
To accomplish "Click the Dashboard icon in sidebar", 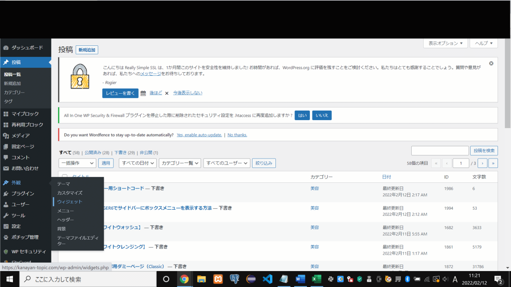I will [x=6, y=48].
